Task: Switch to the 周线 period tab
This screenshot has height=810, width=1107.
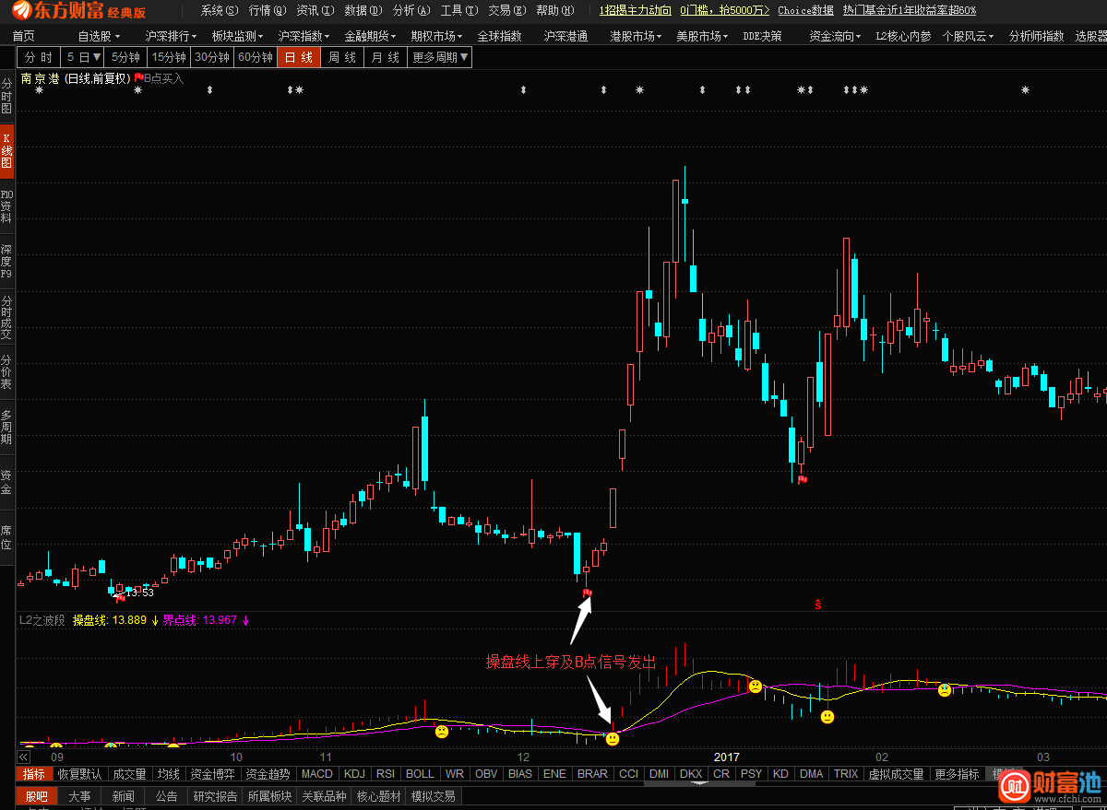Action: pyautogui.click(x=341, y=57)
